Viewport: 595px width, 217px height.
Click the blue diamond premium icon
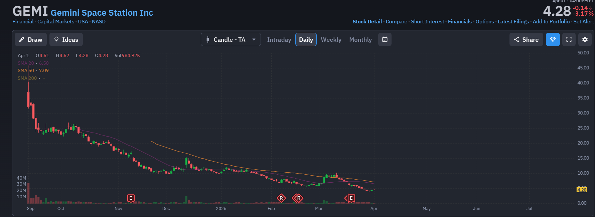point(553,40)
